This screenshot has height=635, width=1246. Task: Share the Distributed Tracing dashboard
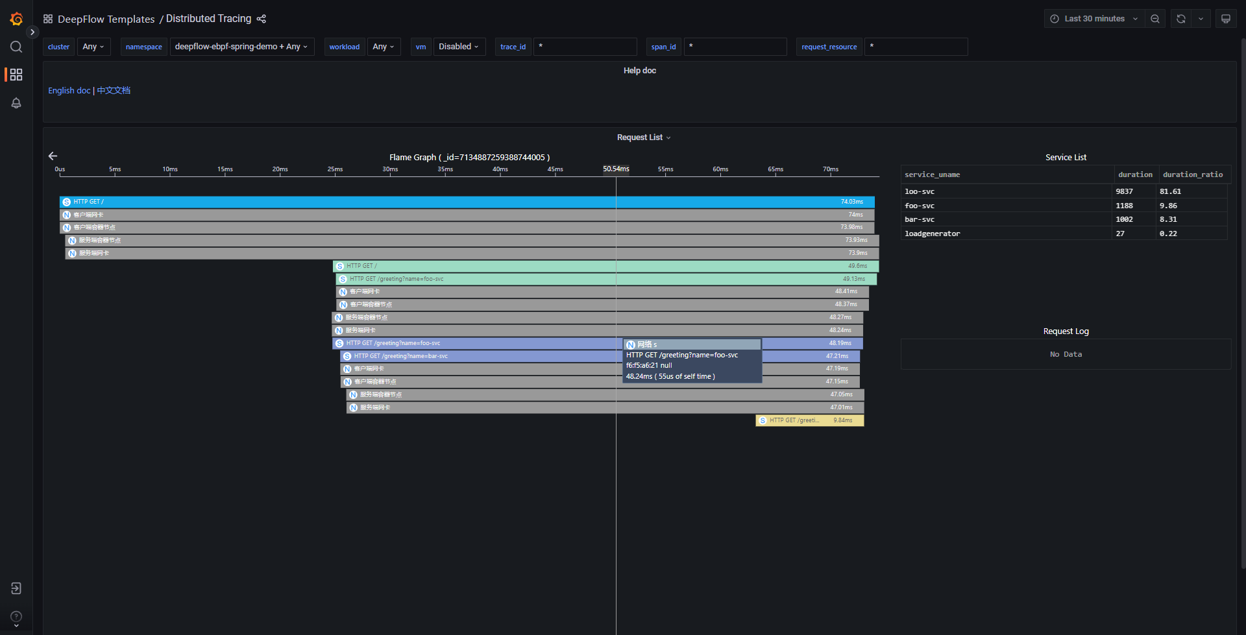(x=261, y=19)
